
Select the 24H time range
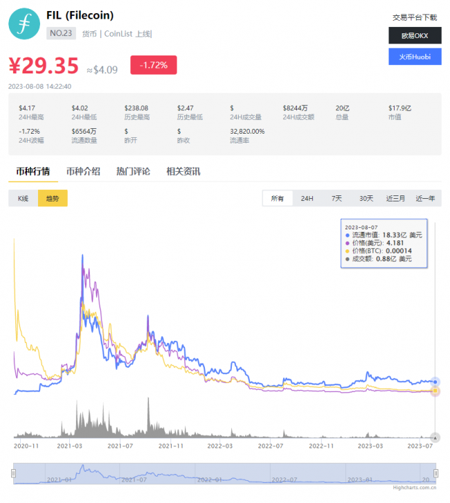pyautogui.click(x=307, y=198)
